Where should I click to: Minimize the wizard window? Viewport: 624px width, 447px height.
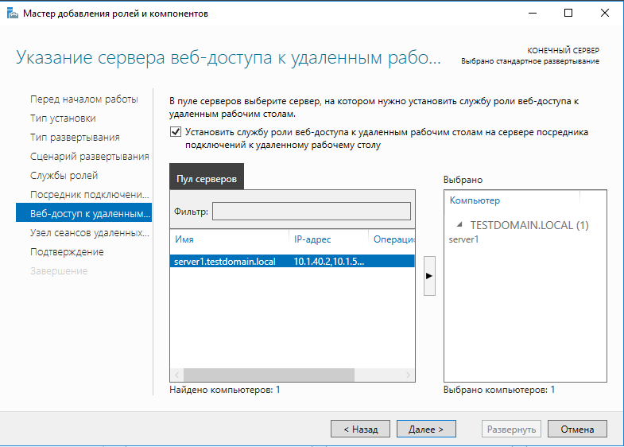532,14
